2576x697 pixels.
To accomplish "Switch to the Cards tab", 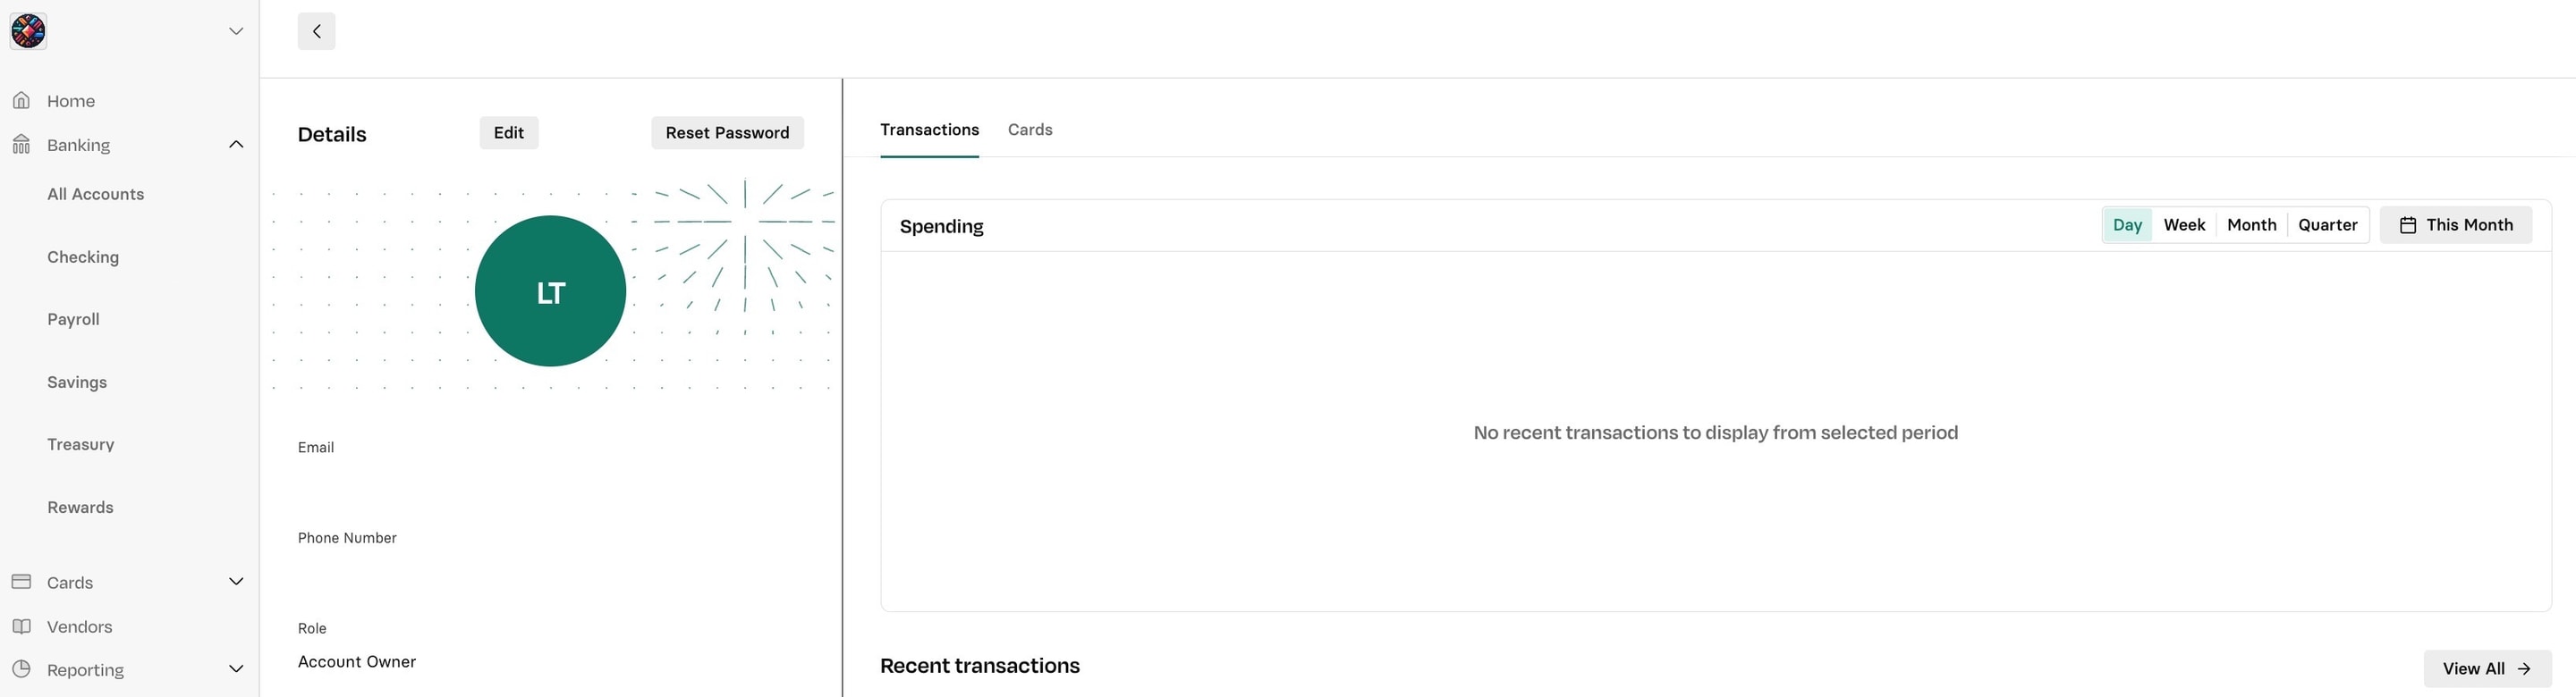I will pyautogui.click(x=1030, y=130).
